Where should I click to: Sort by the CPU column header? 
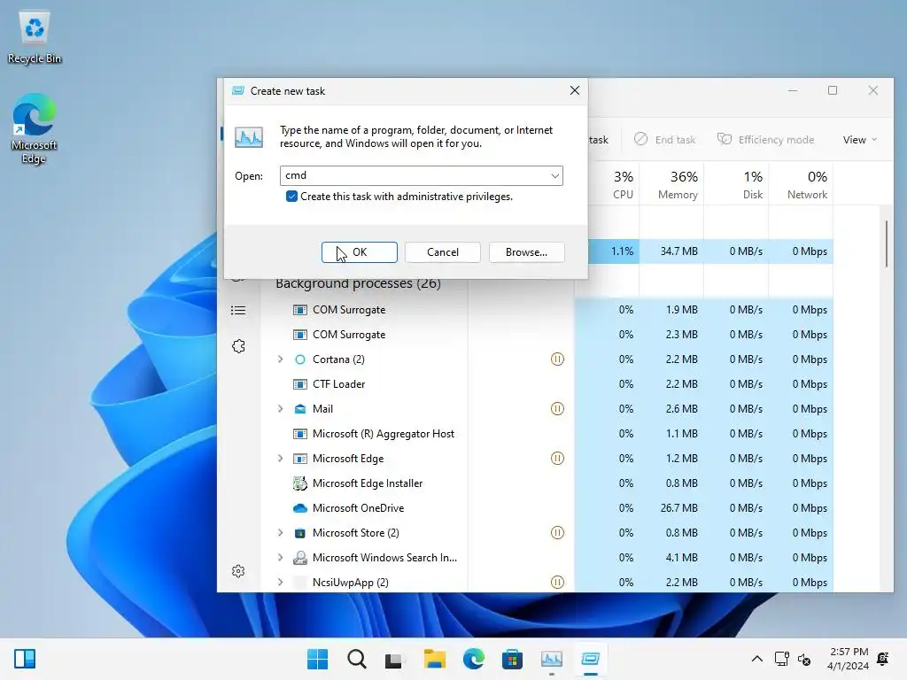tap(614, 184)
